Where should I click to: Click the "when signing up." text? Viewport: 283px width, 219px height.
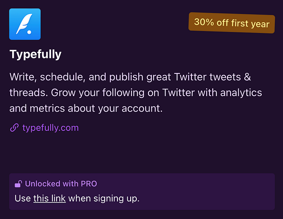click(104, 198)
